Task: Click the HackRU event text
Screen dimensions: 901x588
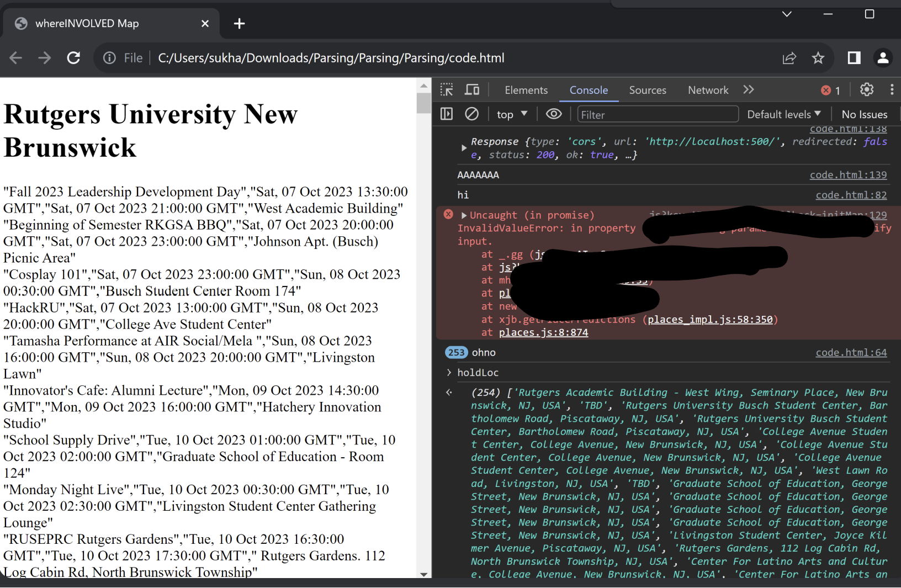Action: pyautogui.click(x=191, y=316)
